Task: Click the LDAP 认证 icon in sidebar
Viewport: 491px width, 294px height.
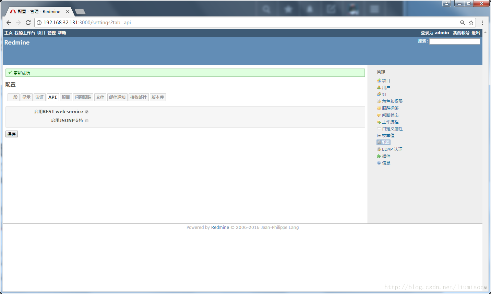Action: (379, 149)
